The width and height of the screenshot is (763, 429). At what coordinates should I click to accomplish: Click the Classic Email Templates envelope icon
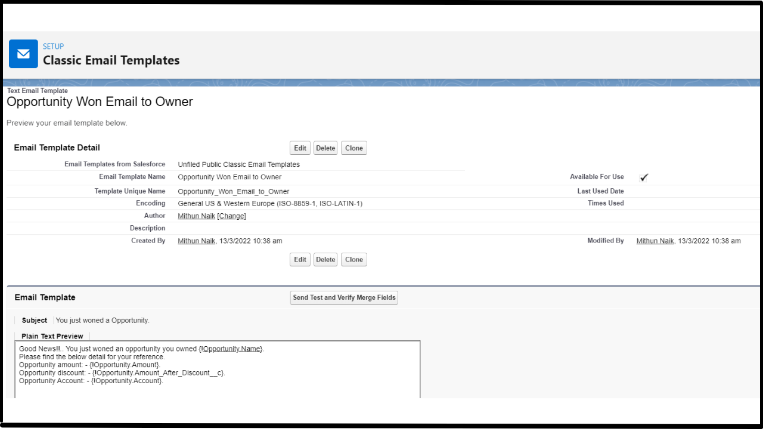[23, 54]
